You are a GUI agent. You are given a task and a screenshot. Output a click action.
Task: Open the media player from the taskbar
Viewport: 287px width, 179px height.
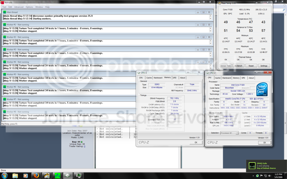tap(25, 176)
